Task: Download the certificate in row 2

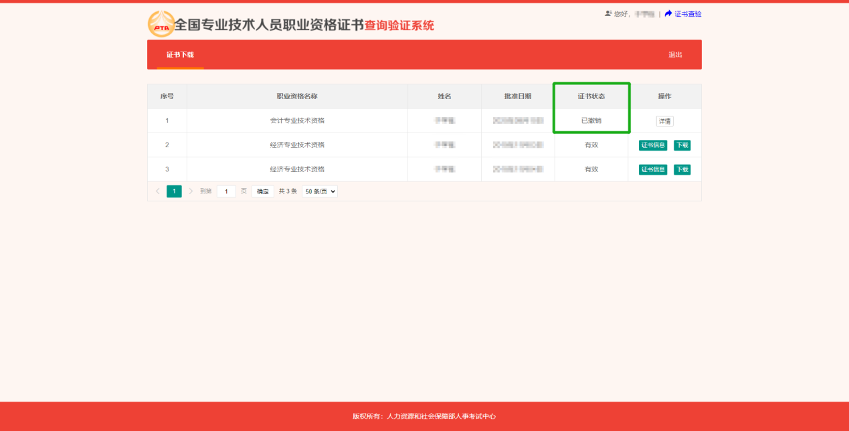Action: [x=682, y=145]
